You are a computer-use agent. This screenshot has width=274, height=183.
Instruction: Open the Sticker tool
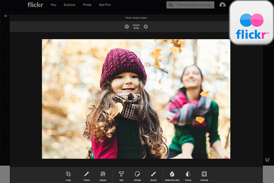click(137, 176)
